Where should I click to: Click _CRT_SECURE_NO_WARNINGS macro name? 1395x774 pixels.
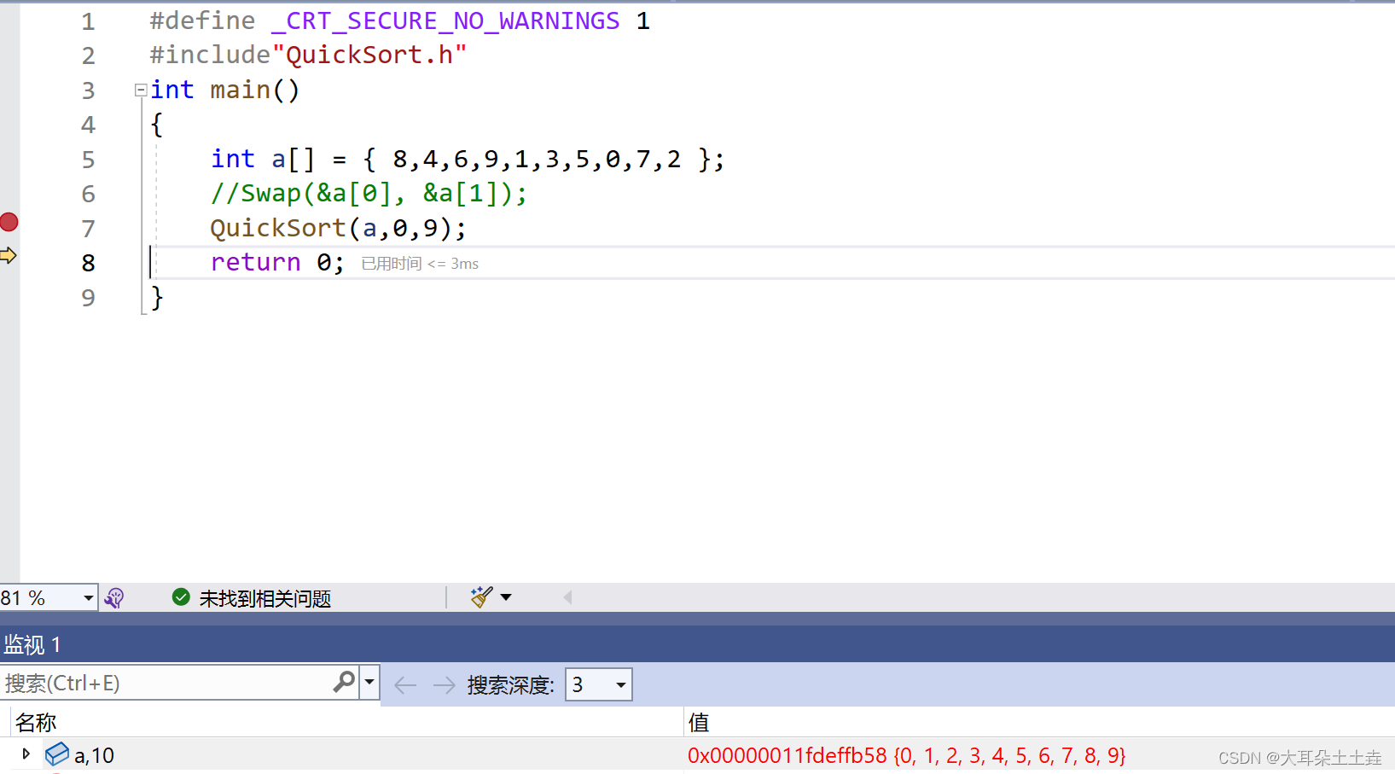click(x=445, y=20)
